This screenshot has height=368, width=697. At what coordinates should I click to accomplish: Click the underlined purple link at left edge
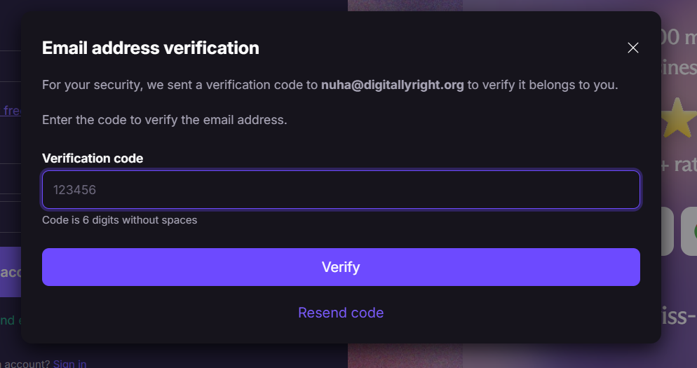[x=11, y=111]
